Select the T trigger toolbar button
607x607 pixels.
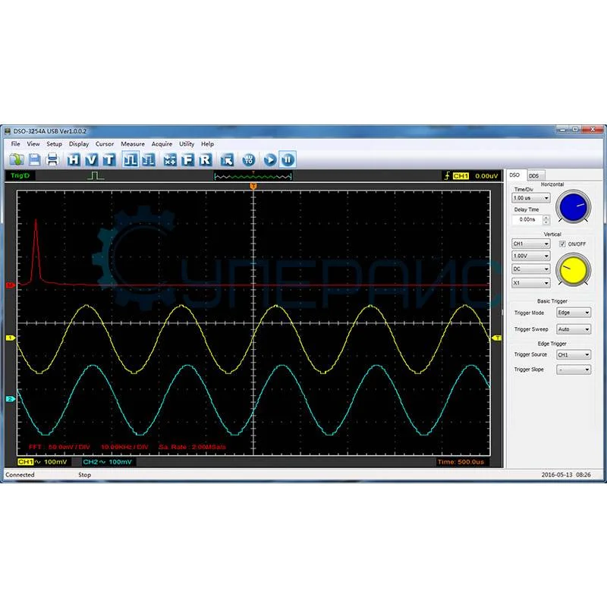[x=109, y=159]
